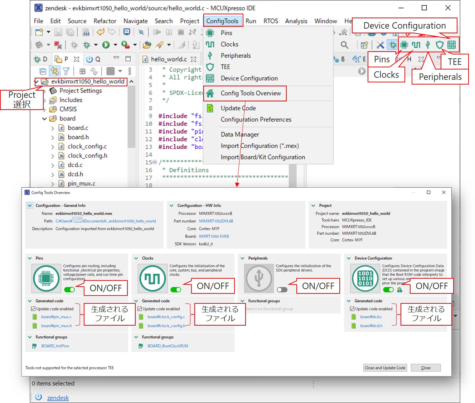Toggle Link with Editor in Project Explorer
475x403 pixels.
point(55,71)
